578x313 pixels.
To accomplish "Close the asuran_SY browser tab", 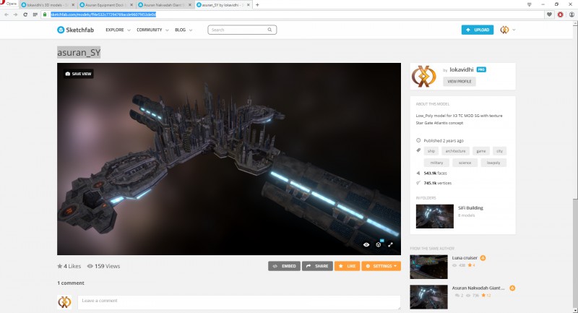I will coord(248,5).
